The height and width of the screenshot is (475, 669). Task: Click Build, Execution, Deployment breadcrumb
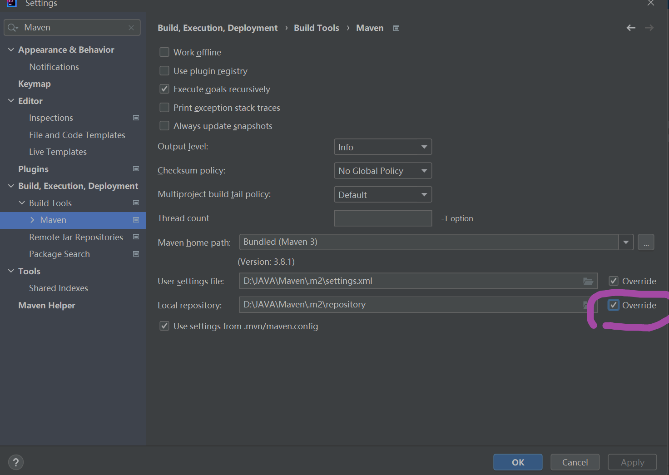click(218, 28)
